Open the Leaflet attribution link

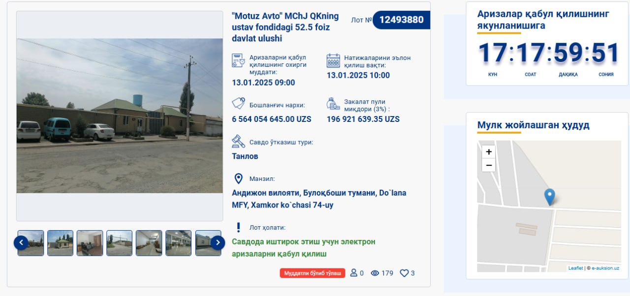tap(575, 268)
